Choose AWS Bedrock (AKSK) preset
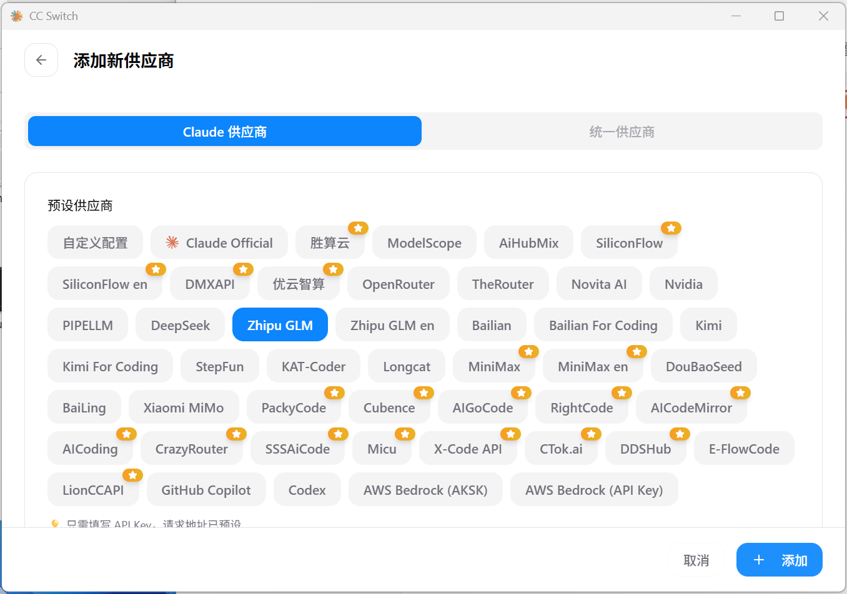847x594 pixels. (425, 489)
